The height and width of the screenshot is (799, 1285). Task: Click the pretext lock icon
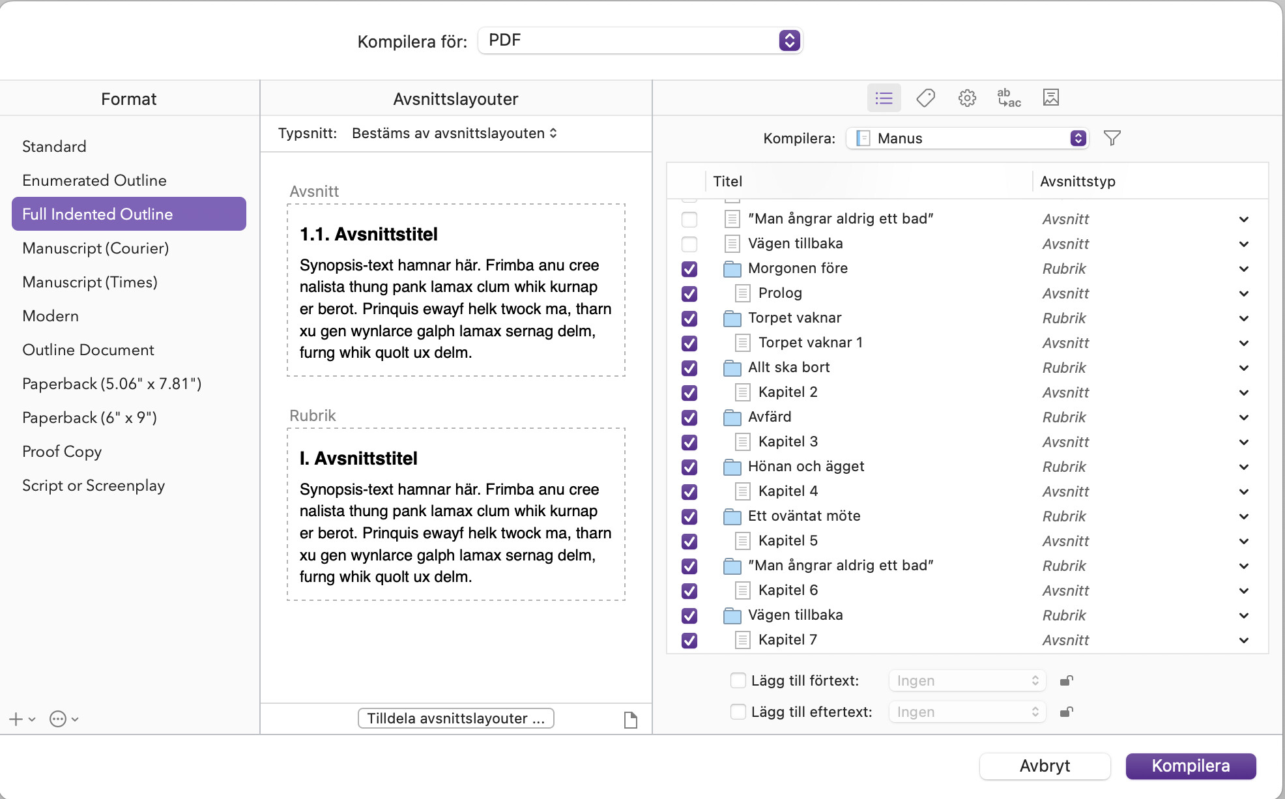pos(1066,680)
